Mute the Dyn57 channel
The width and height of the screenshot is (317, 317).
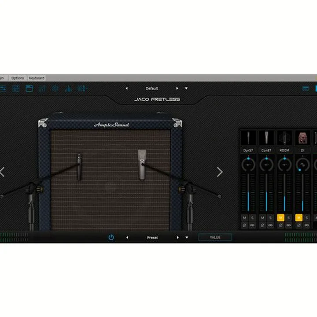coord(244,218)
